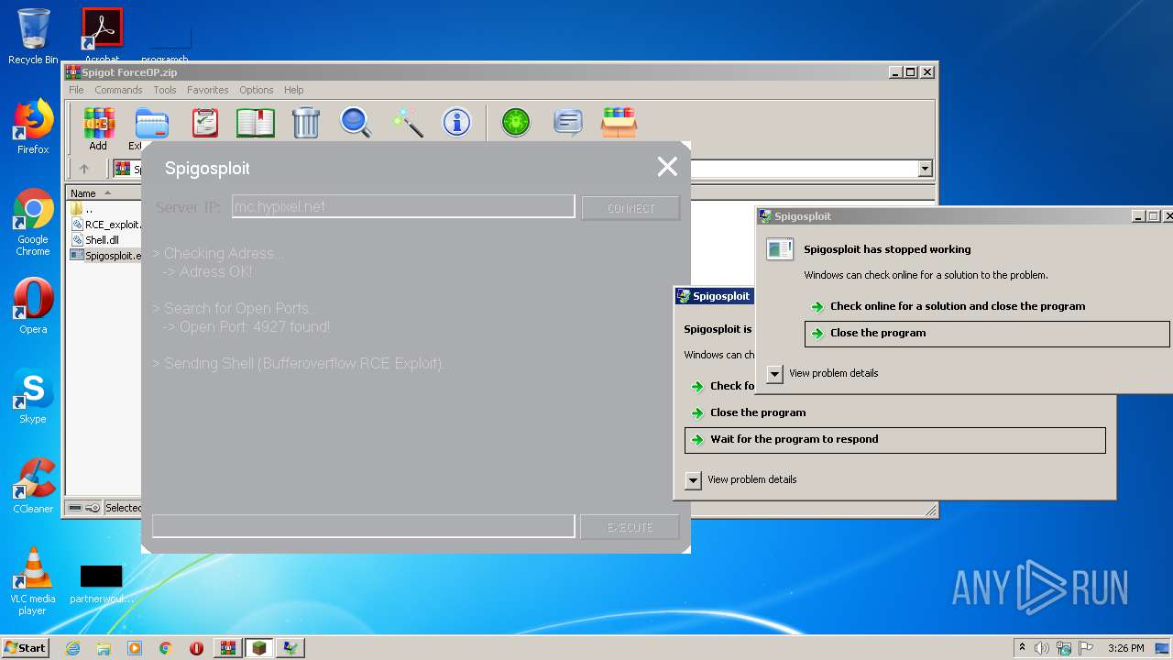The image size is (1173, 660).
Task: Click the Wizard wand icon in WinRAR
Action: tap(407, 123)
